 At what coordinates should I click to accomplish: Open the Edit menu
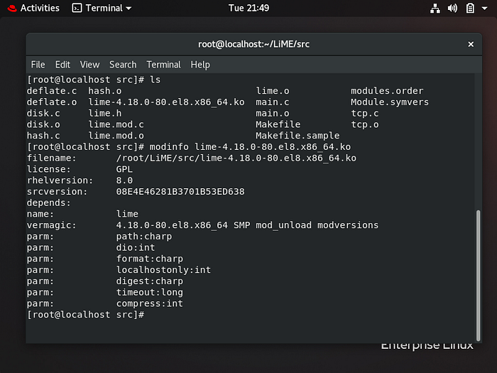(x=62, y=65)
